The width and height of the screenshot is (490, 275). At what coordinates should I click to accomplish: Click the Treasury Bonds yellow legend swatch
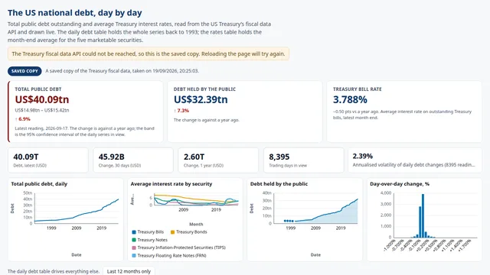(172, 232)
